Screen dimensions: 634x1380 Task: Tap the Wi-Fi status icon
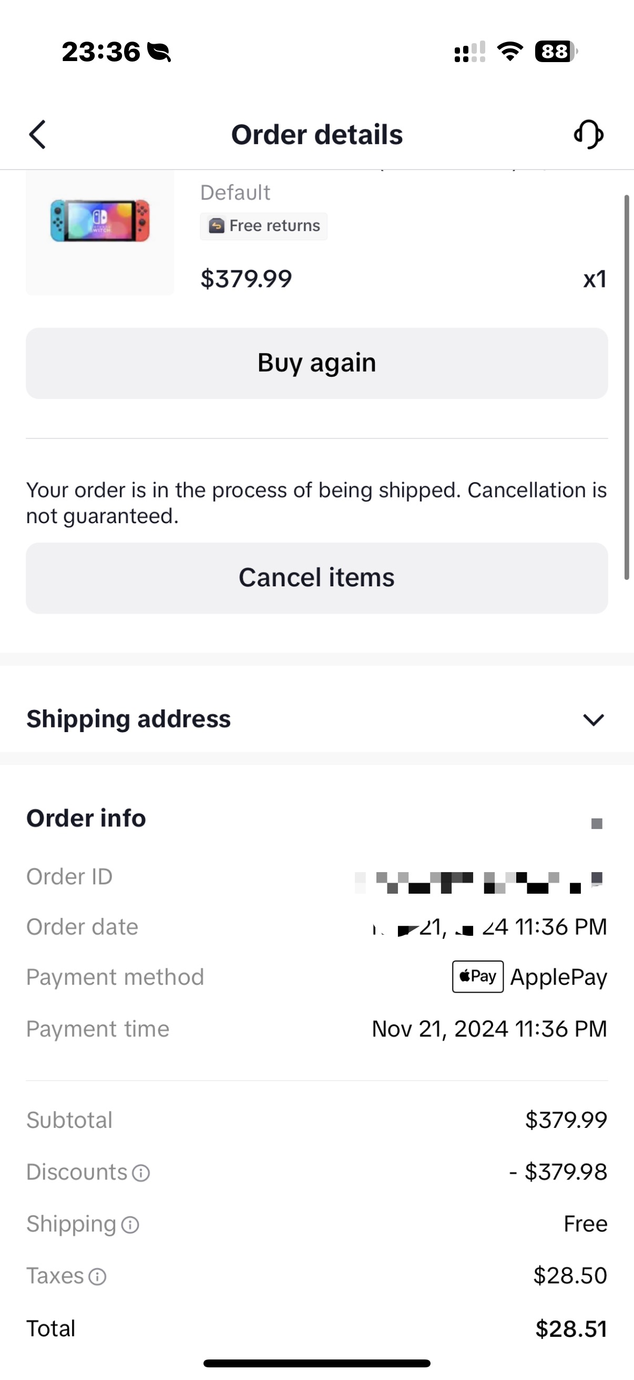pyautogui.click(x=510, y=52)
